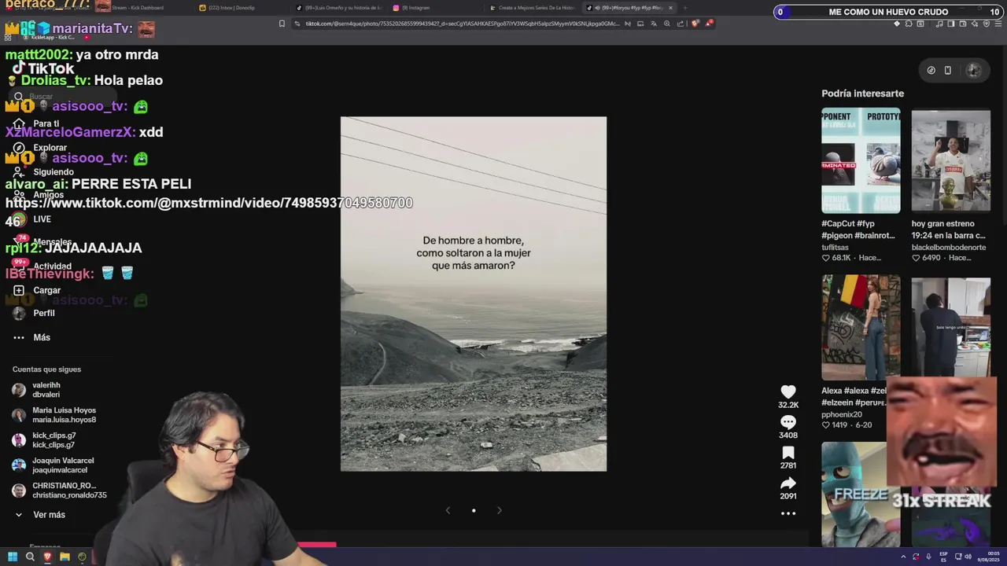Go to the next photo slide arrow
Viewport: 1007px width, 566px height.
coord(499,510)
